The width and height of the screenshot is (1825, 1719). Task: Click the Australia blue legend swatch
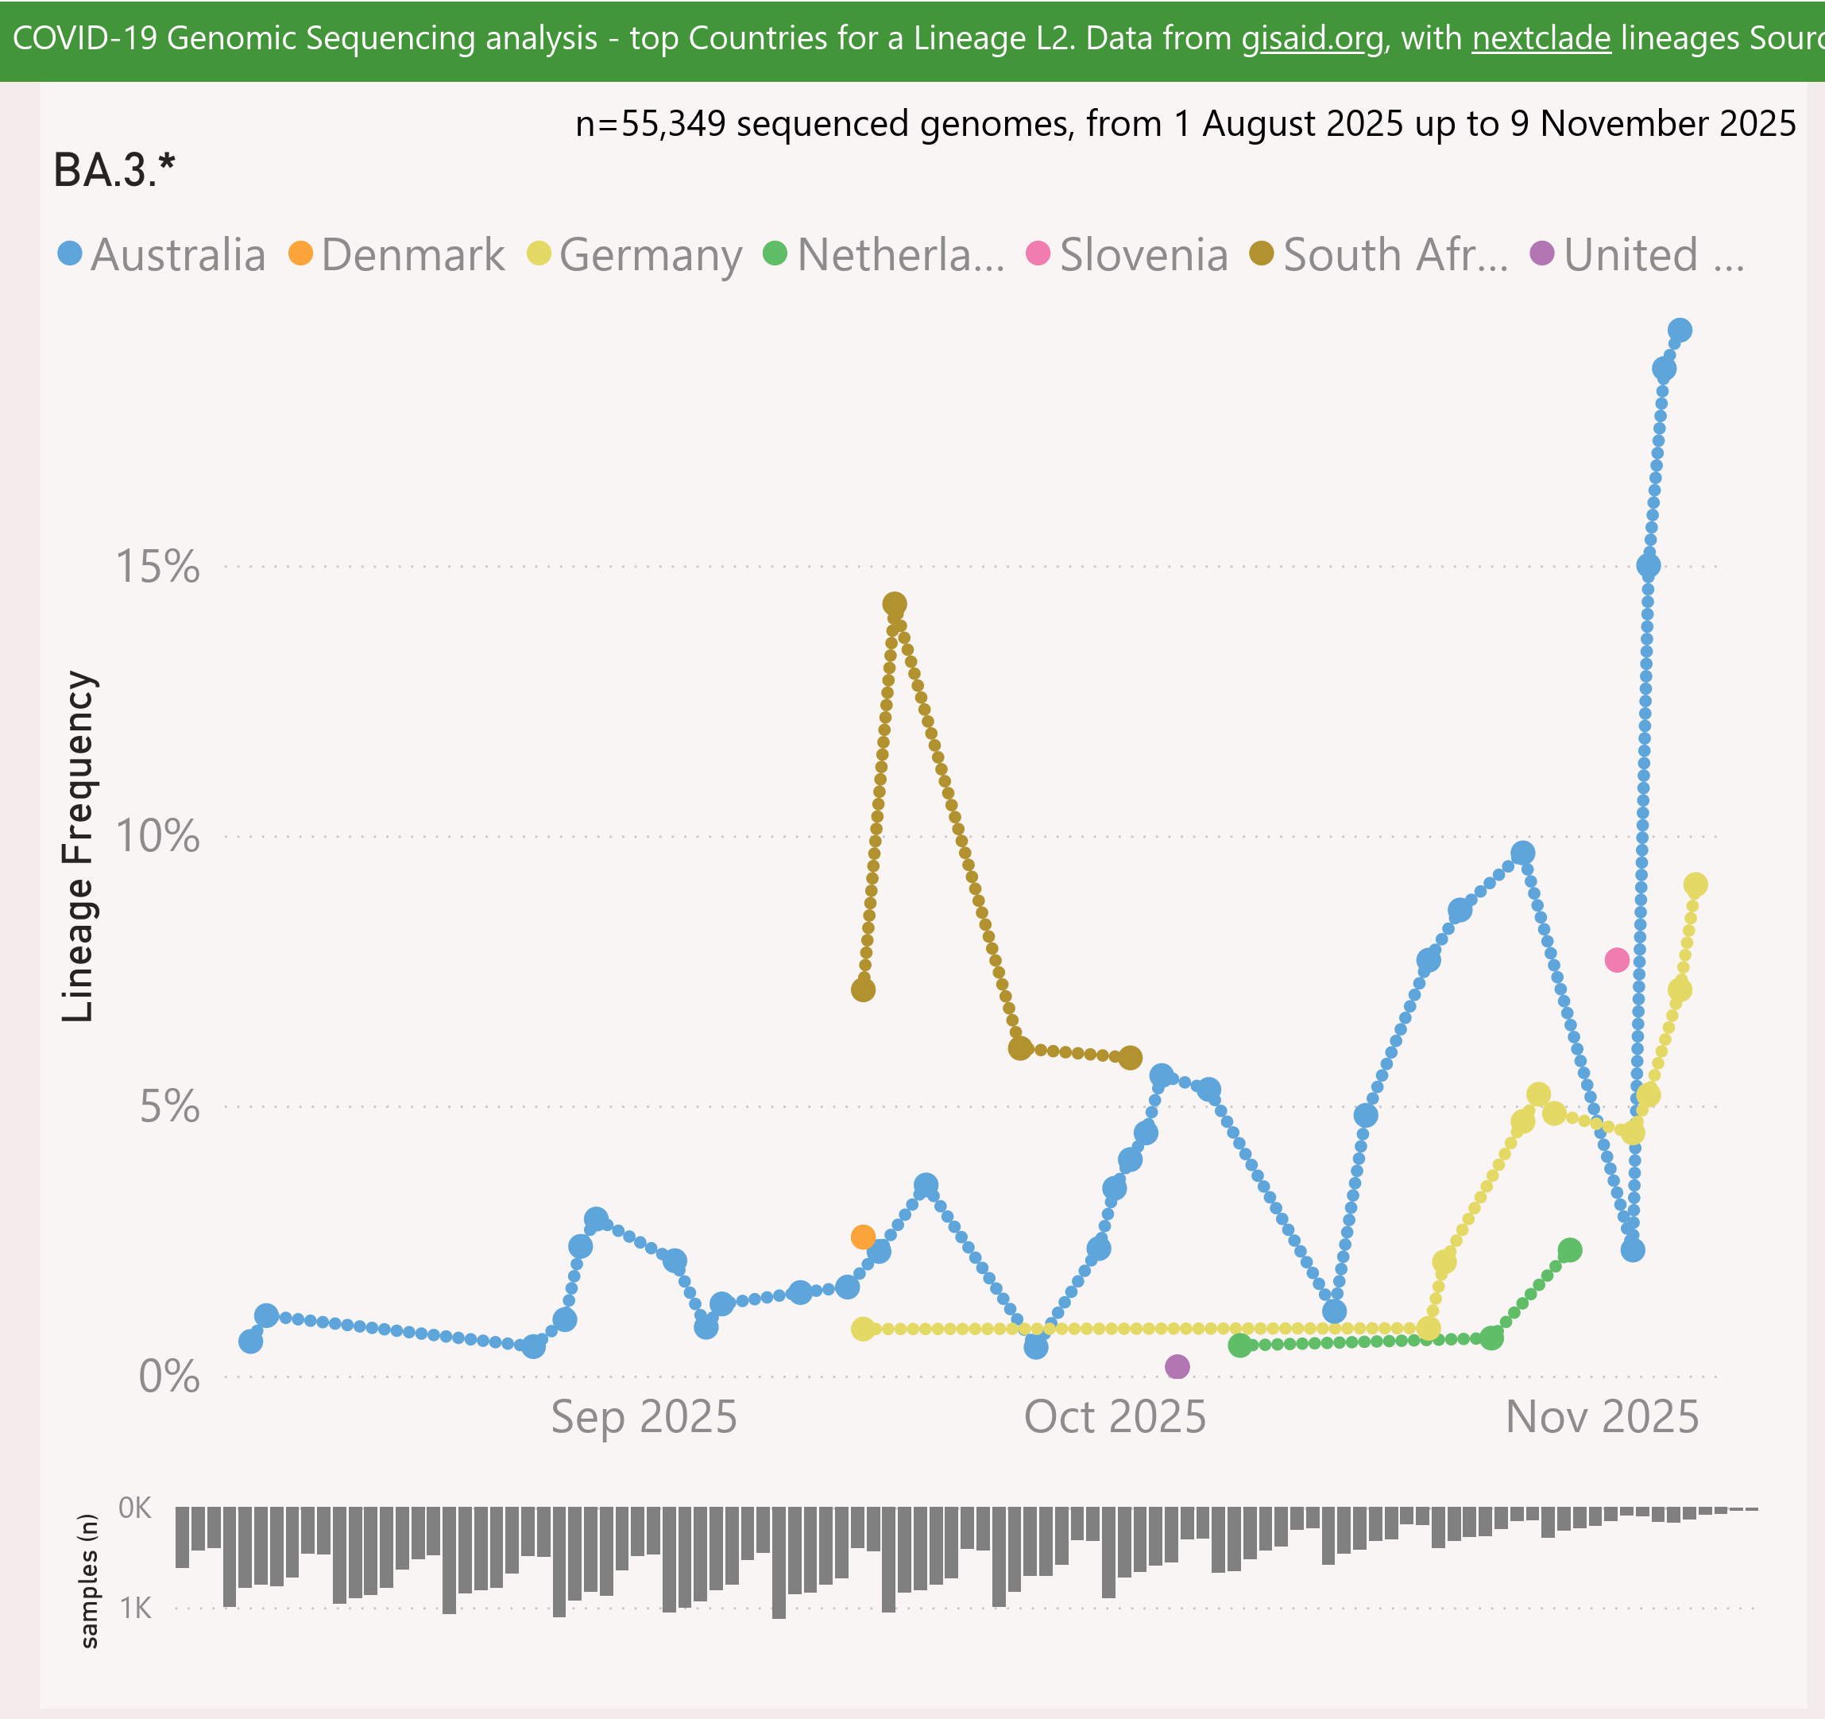point(70,254)
